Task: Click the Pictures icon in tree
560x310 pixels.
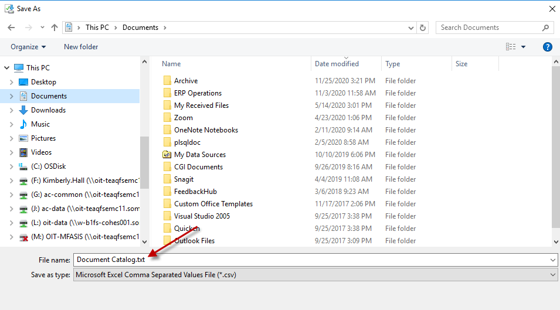Action: tap(23, 138)
